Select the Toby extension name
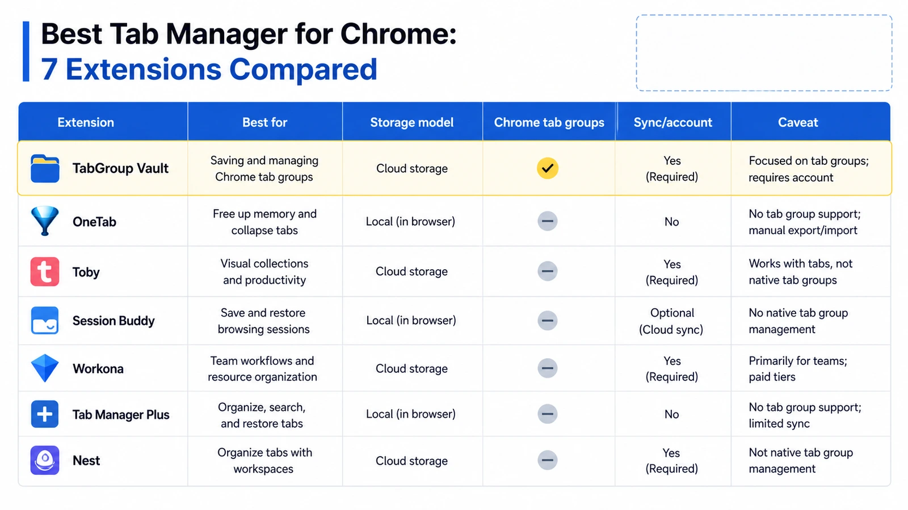908x510 pixels. (x=86, y=272)
